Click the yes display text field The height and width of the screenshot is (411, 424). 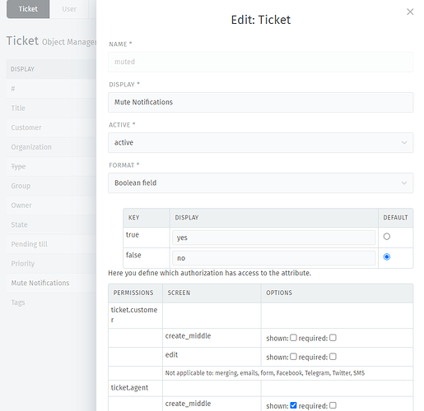(x=273, y=238)
